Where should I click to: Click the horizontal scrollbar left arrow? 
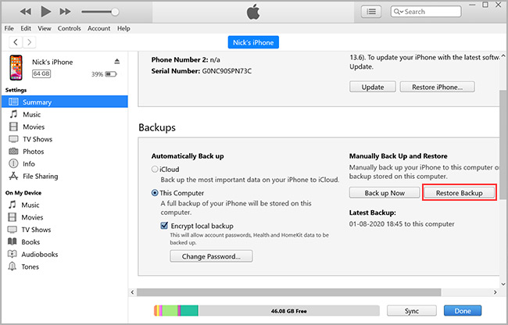133,292
